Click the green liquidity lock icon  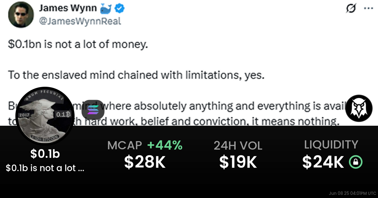(x=356, y=162)
